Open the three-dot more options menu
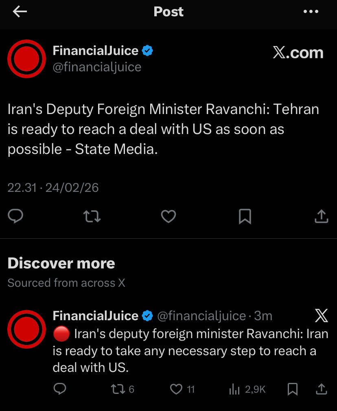The height and width of the screenshot is (411, 337). pos(311,12)
